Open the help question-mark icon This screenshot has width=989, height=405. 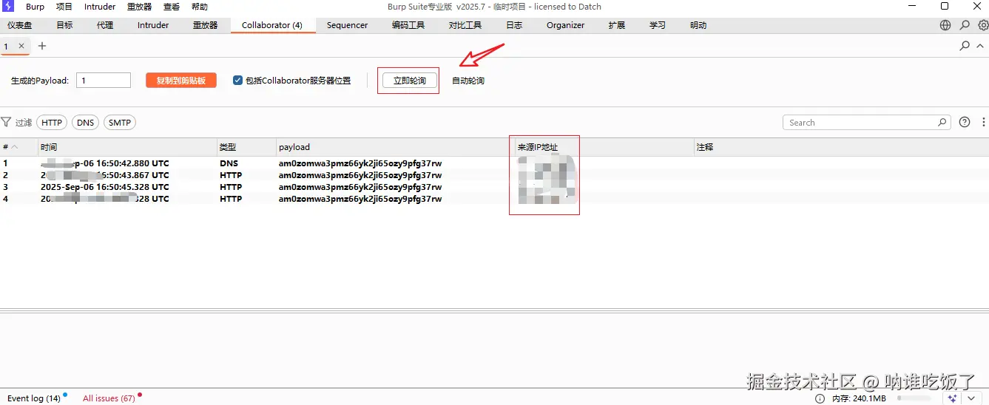click(965, 122)
